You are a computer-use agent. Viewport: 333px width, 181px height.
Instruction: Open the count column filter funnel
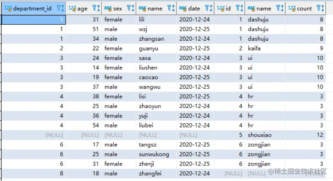pos(319,8)
